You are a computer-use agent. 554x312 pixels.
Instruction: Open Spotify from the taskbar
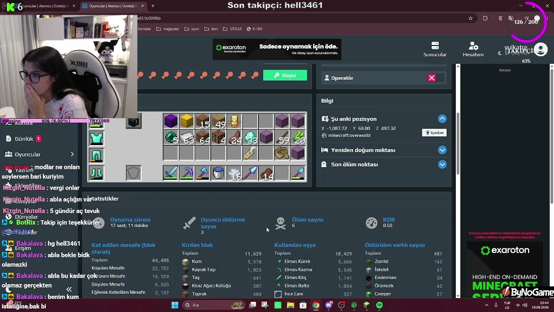[380, 305]
